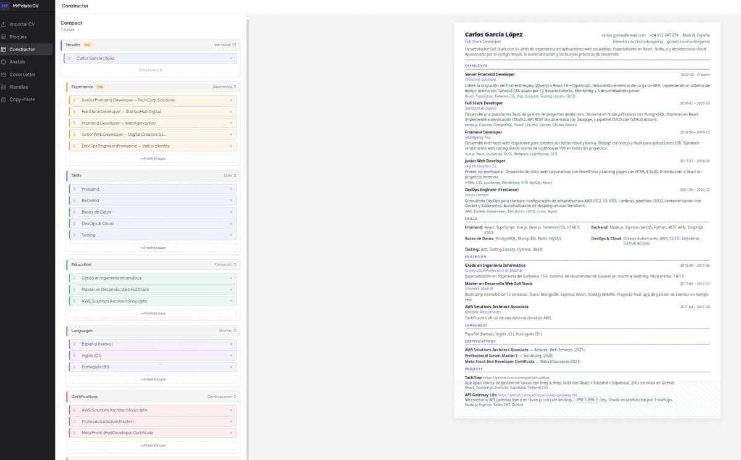
Task: Open Bloques from the sidebar icon
Action: pyautogui.click(x=4, y=36)
